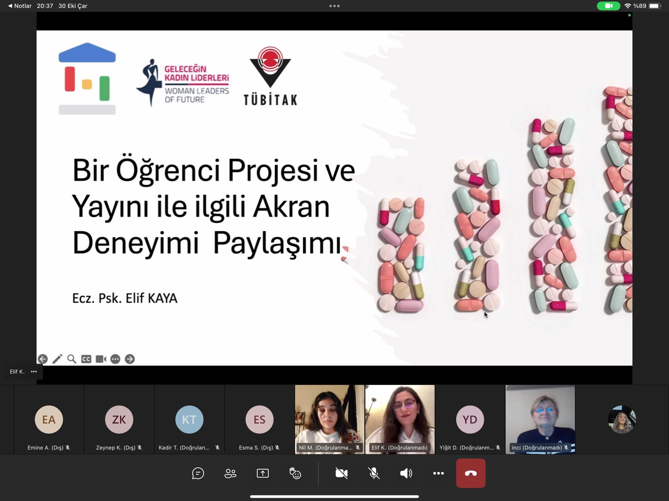Select Emine A. participant tile
Viewport: 669px width, 501px height.
click(x=49, y=420)
